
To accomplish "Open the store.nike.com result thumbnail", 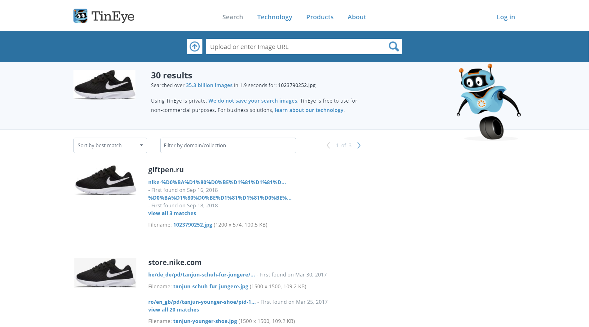I will point(105,273).
